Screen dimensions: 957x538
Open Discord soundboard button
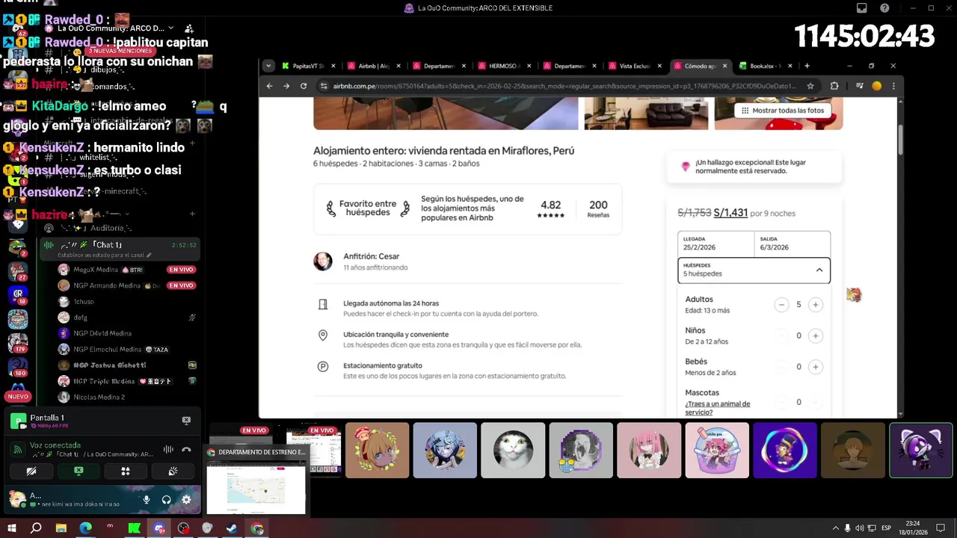pyautogui.click(x=173, y=471)
